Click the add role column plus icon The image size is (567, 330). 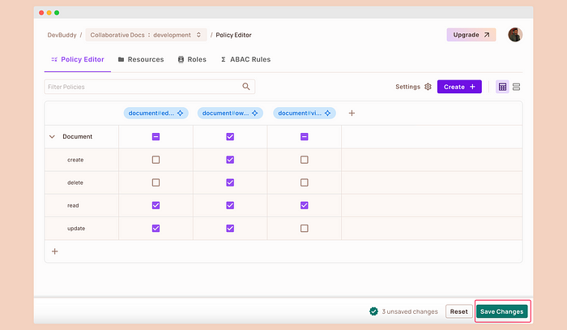coord(352,113)
